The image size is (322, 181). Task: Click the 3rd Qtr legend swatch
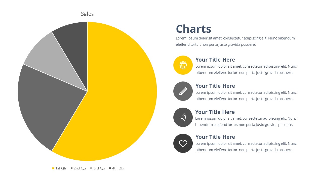(91, 168)
